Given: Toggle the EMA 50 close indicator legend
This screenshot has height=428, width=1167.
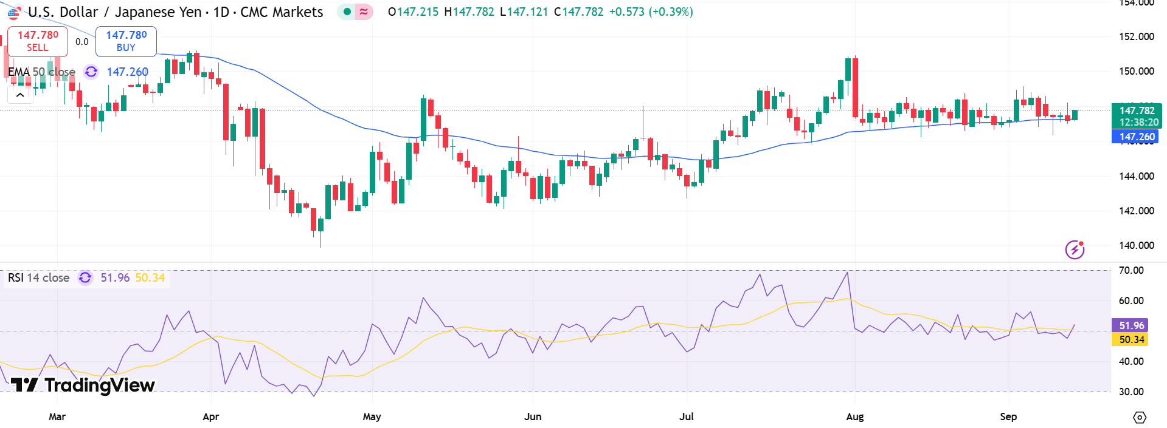Looking at the screenshot, I should point(41,72).
